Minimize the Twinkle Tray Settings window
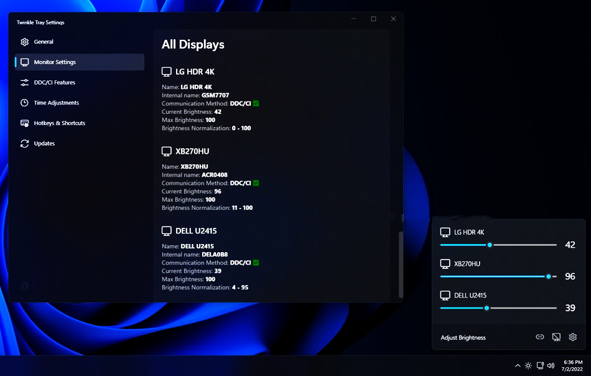The width and height of the screenshot is (591, 376). pos(353,19)
